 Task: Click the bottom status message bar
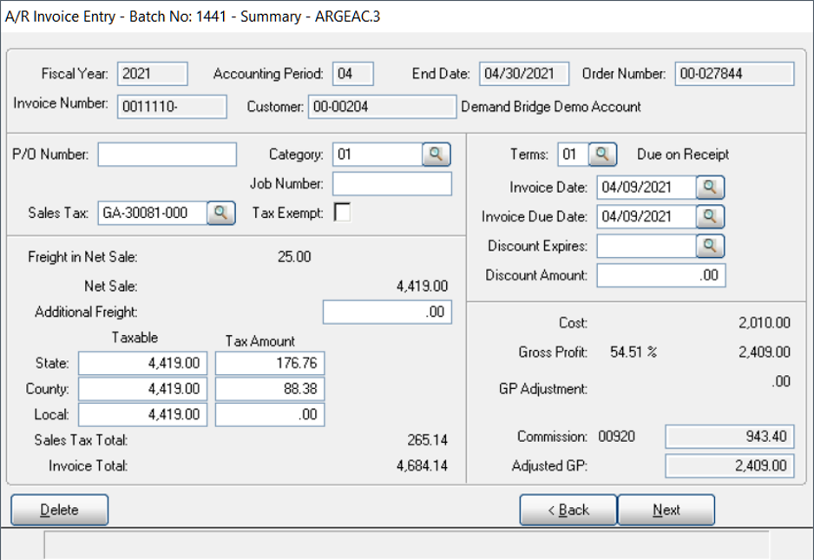tap(406, 544)
